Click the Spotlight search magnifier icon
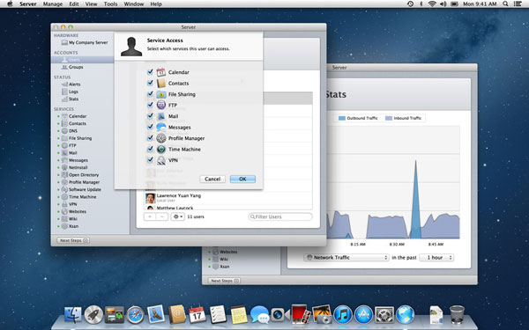Screen dimensions: 529x330 (x=505, y=4)
